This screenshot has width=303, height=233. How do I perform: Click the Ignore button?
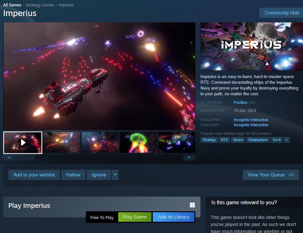tap(99, 175)
